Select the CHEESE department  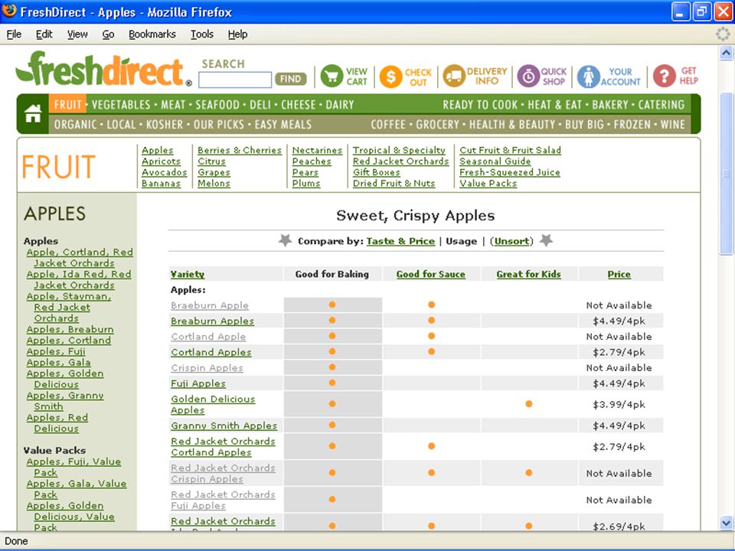pos(298,105)
